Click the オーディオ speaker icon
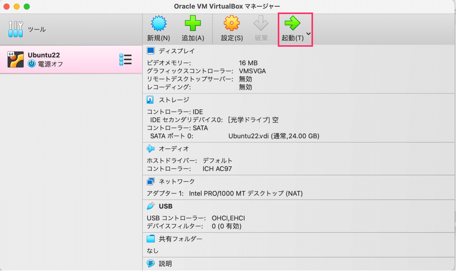457x271 pixels. coord(150,149)
